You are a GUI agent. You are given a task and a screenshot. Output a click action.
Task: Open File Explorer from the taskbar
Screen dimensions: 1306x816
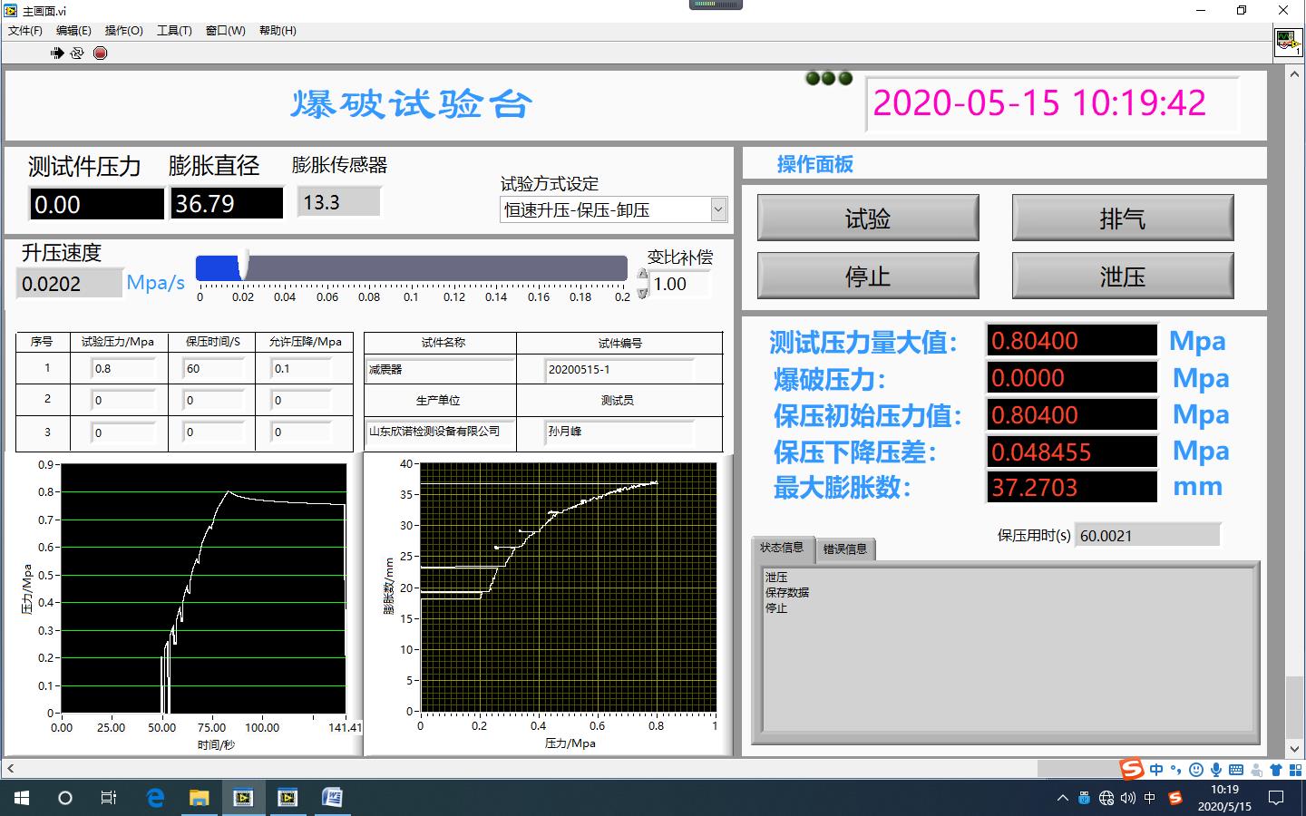click(x=199, y=798)
